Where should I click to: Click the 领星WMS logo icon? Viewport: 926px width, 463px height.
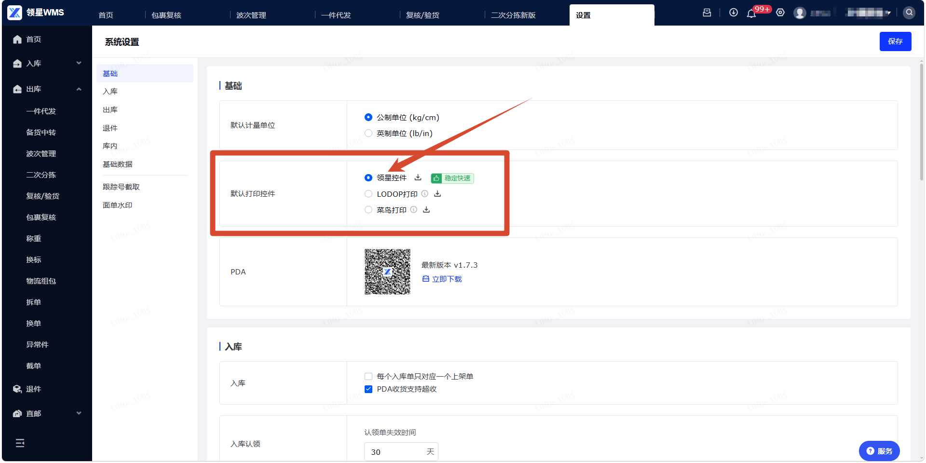click(x=14, y=13)
